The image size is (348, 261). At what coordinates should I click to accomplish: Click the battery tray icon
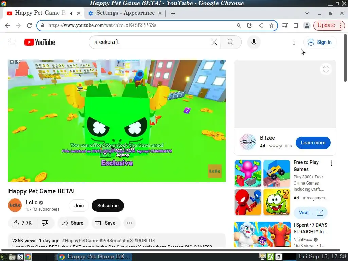point(278,257)
